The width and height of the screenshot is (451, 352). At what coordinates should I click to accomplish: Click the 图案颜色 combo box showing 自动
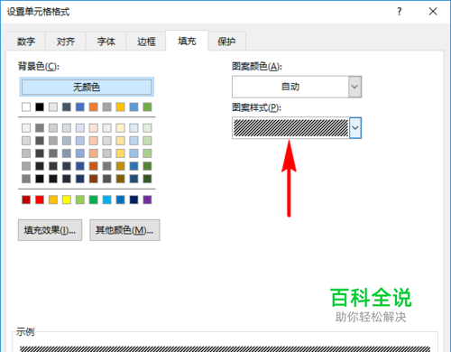[297, 87]
